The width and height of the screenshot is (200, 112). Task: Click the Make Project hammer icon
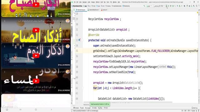(144, 6)
